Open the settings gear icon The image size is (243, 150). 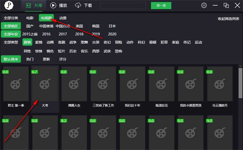(204, 5)
